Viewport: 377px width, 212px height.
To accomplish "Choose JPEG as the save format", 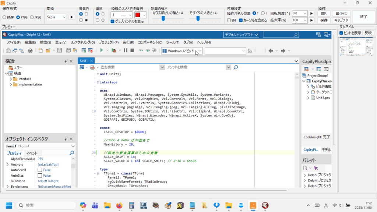I will [32, 17].
